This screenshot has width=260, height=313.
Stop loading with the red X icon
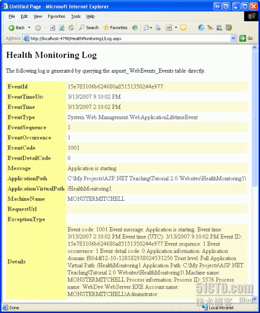[52, 28]
